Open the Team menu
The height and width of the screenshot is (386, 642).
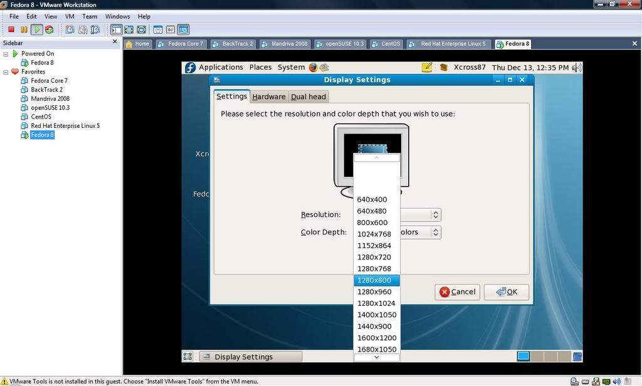tap(90, 16)
